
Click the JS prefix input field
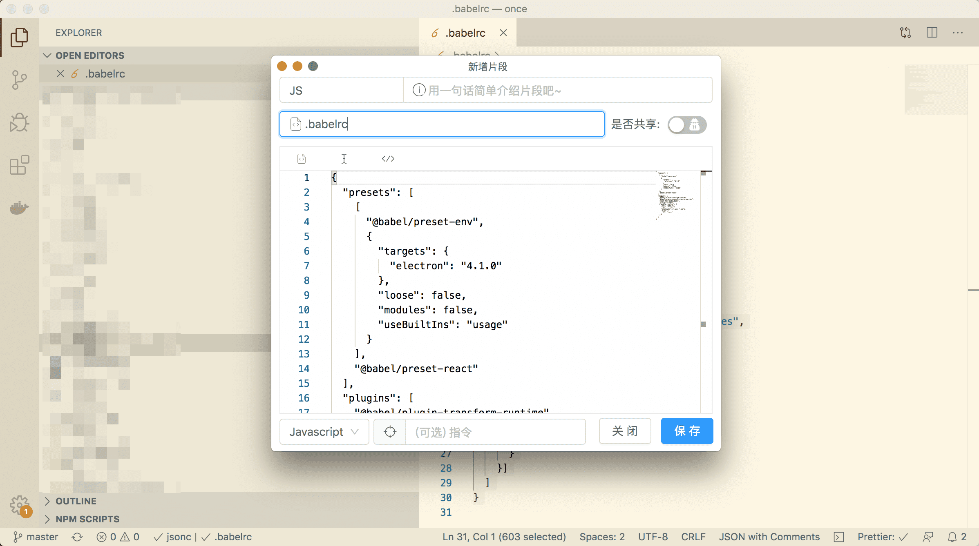342,90
